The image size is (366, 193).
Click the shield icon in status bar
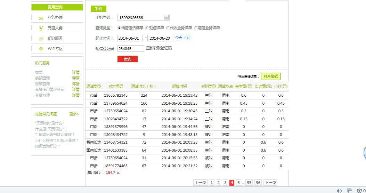(x=359, y=191)
